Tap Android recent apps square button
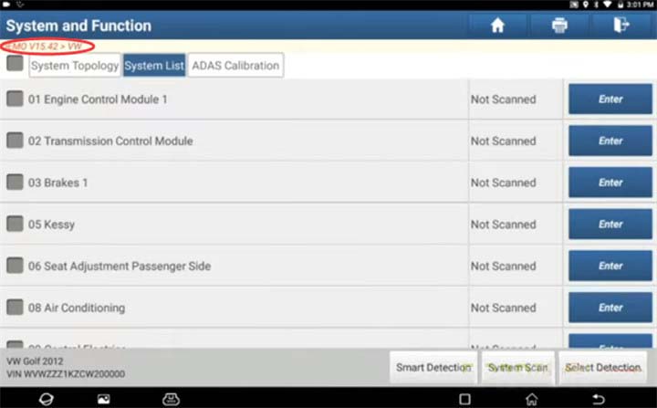 click(464, 399)
